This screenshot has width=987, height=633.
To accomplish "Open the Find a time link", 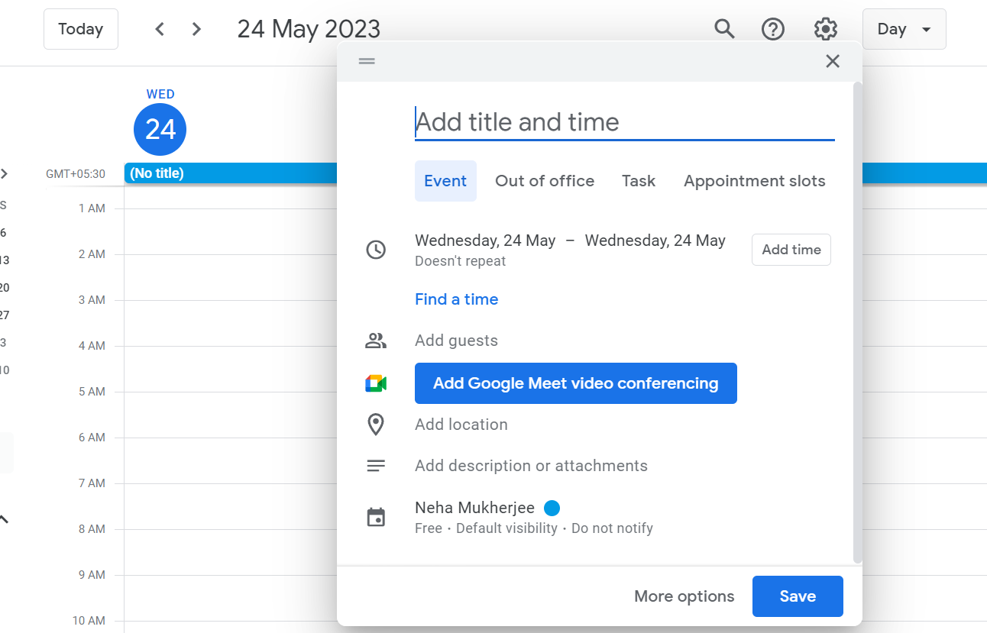I will 457,299.
